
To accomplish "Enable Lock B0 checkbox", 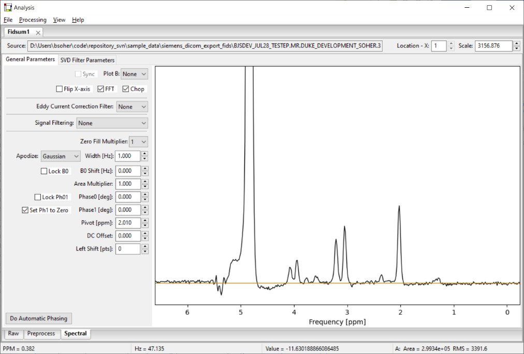I will (44, 171).
